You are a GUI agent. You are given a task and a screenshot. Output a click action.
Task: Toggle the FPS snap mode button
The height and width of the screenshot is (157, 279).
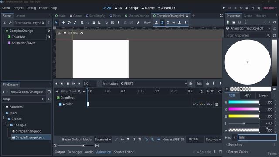pyautogui.click(x=158, y=140)
